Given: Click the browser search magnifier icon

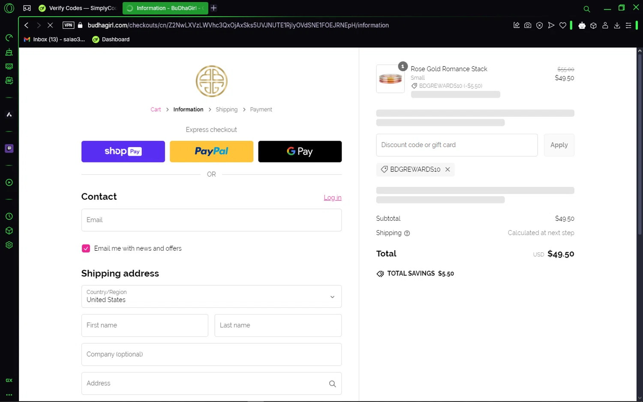Looking at the screenshot, I should (x=587, y=9).
